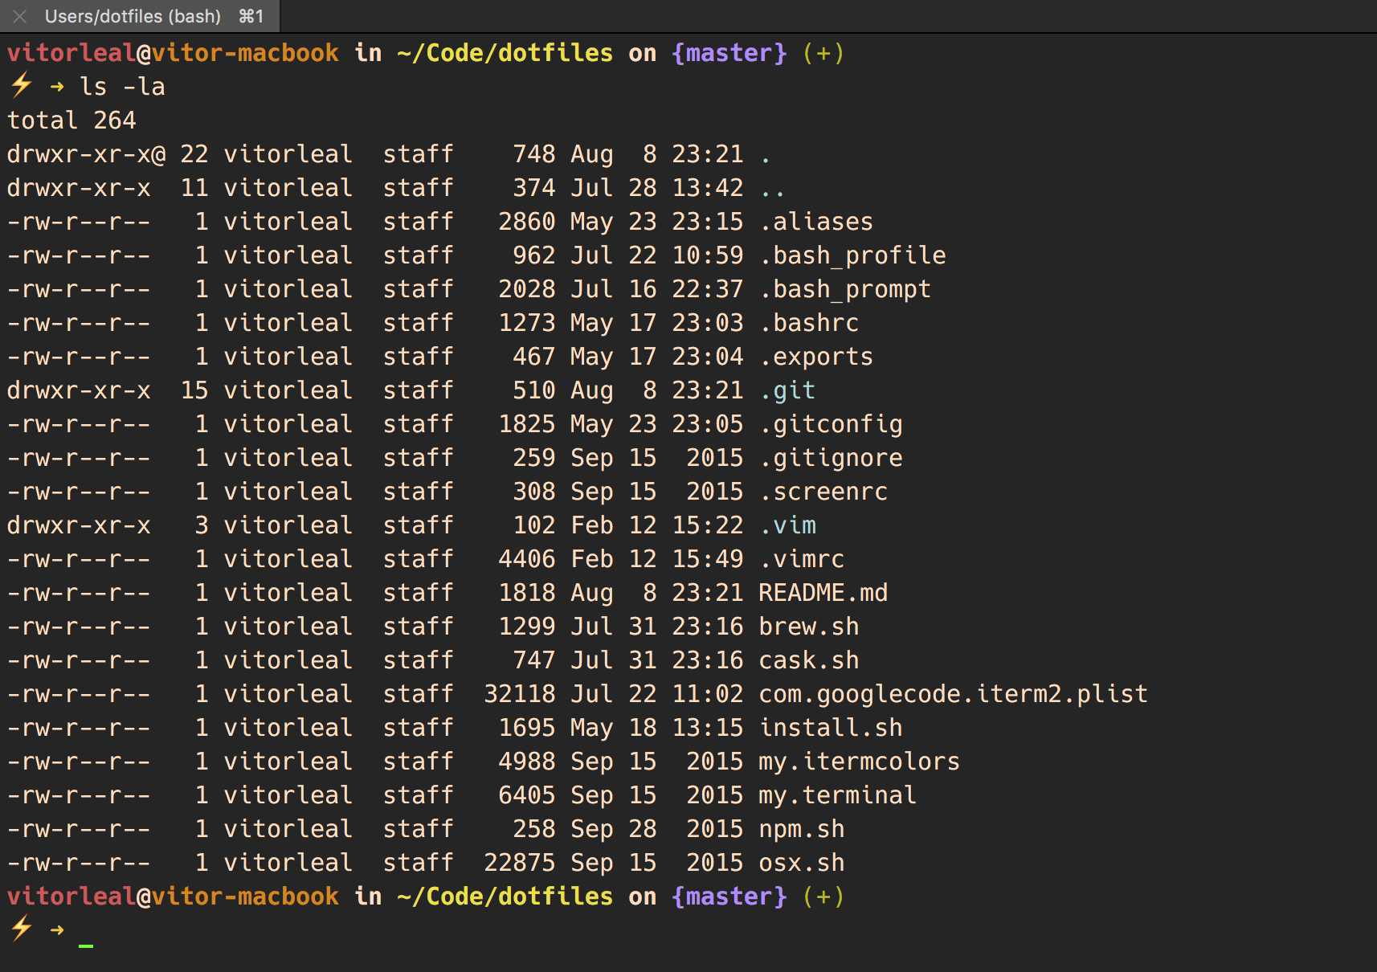Click the arrow icon on the bottom prompt

(57, 930)
